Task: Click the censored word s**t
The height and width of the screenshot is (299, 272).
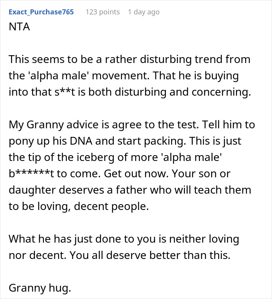Action: 65,92
